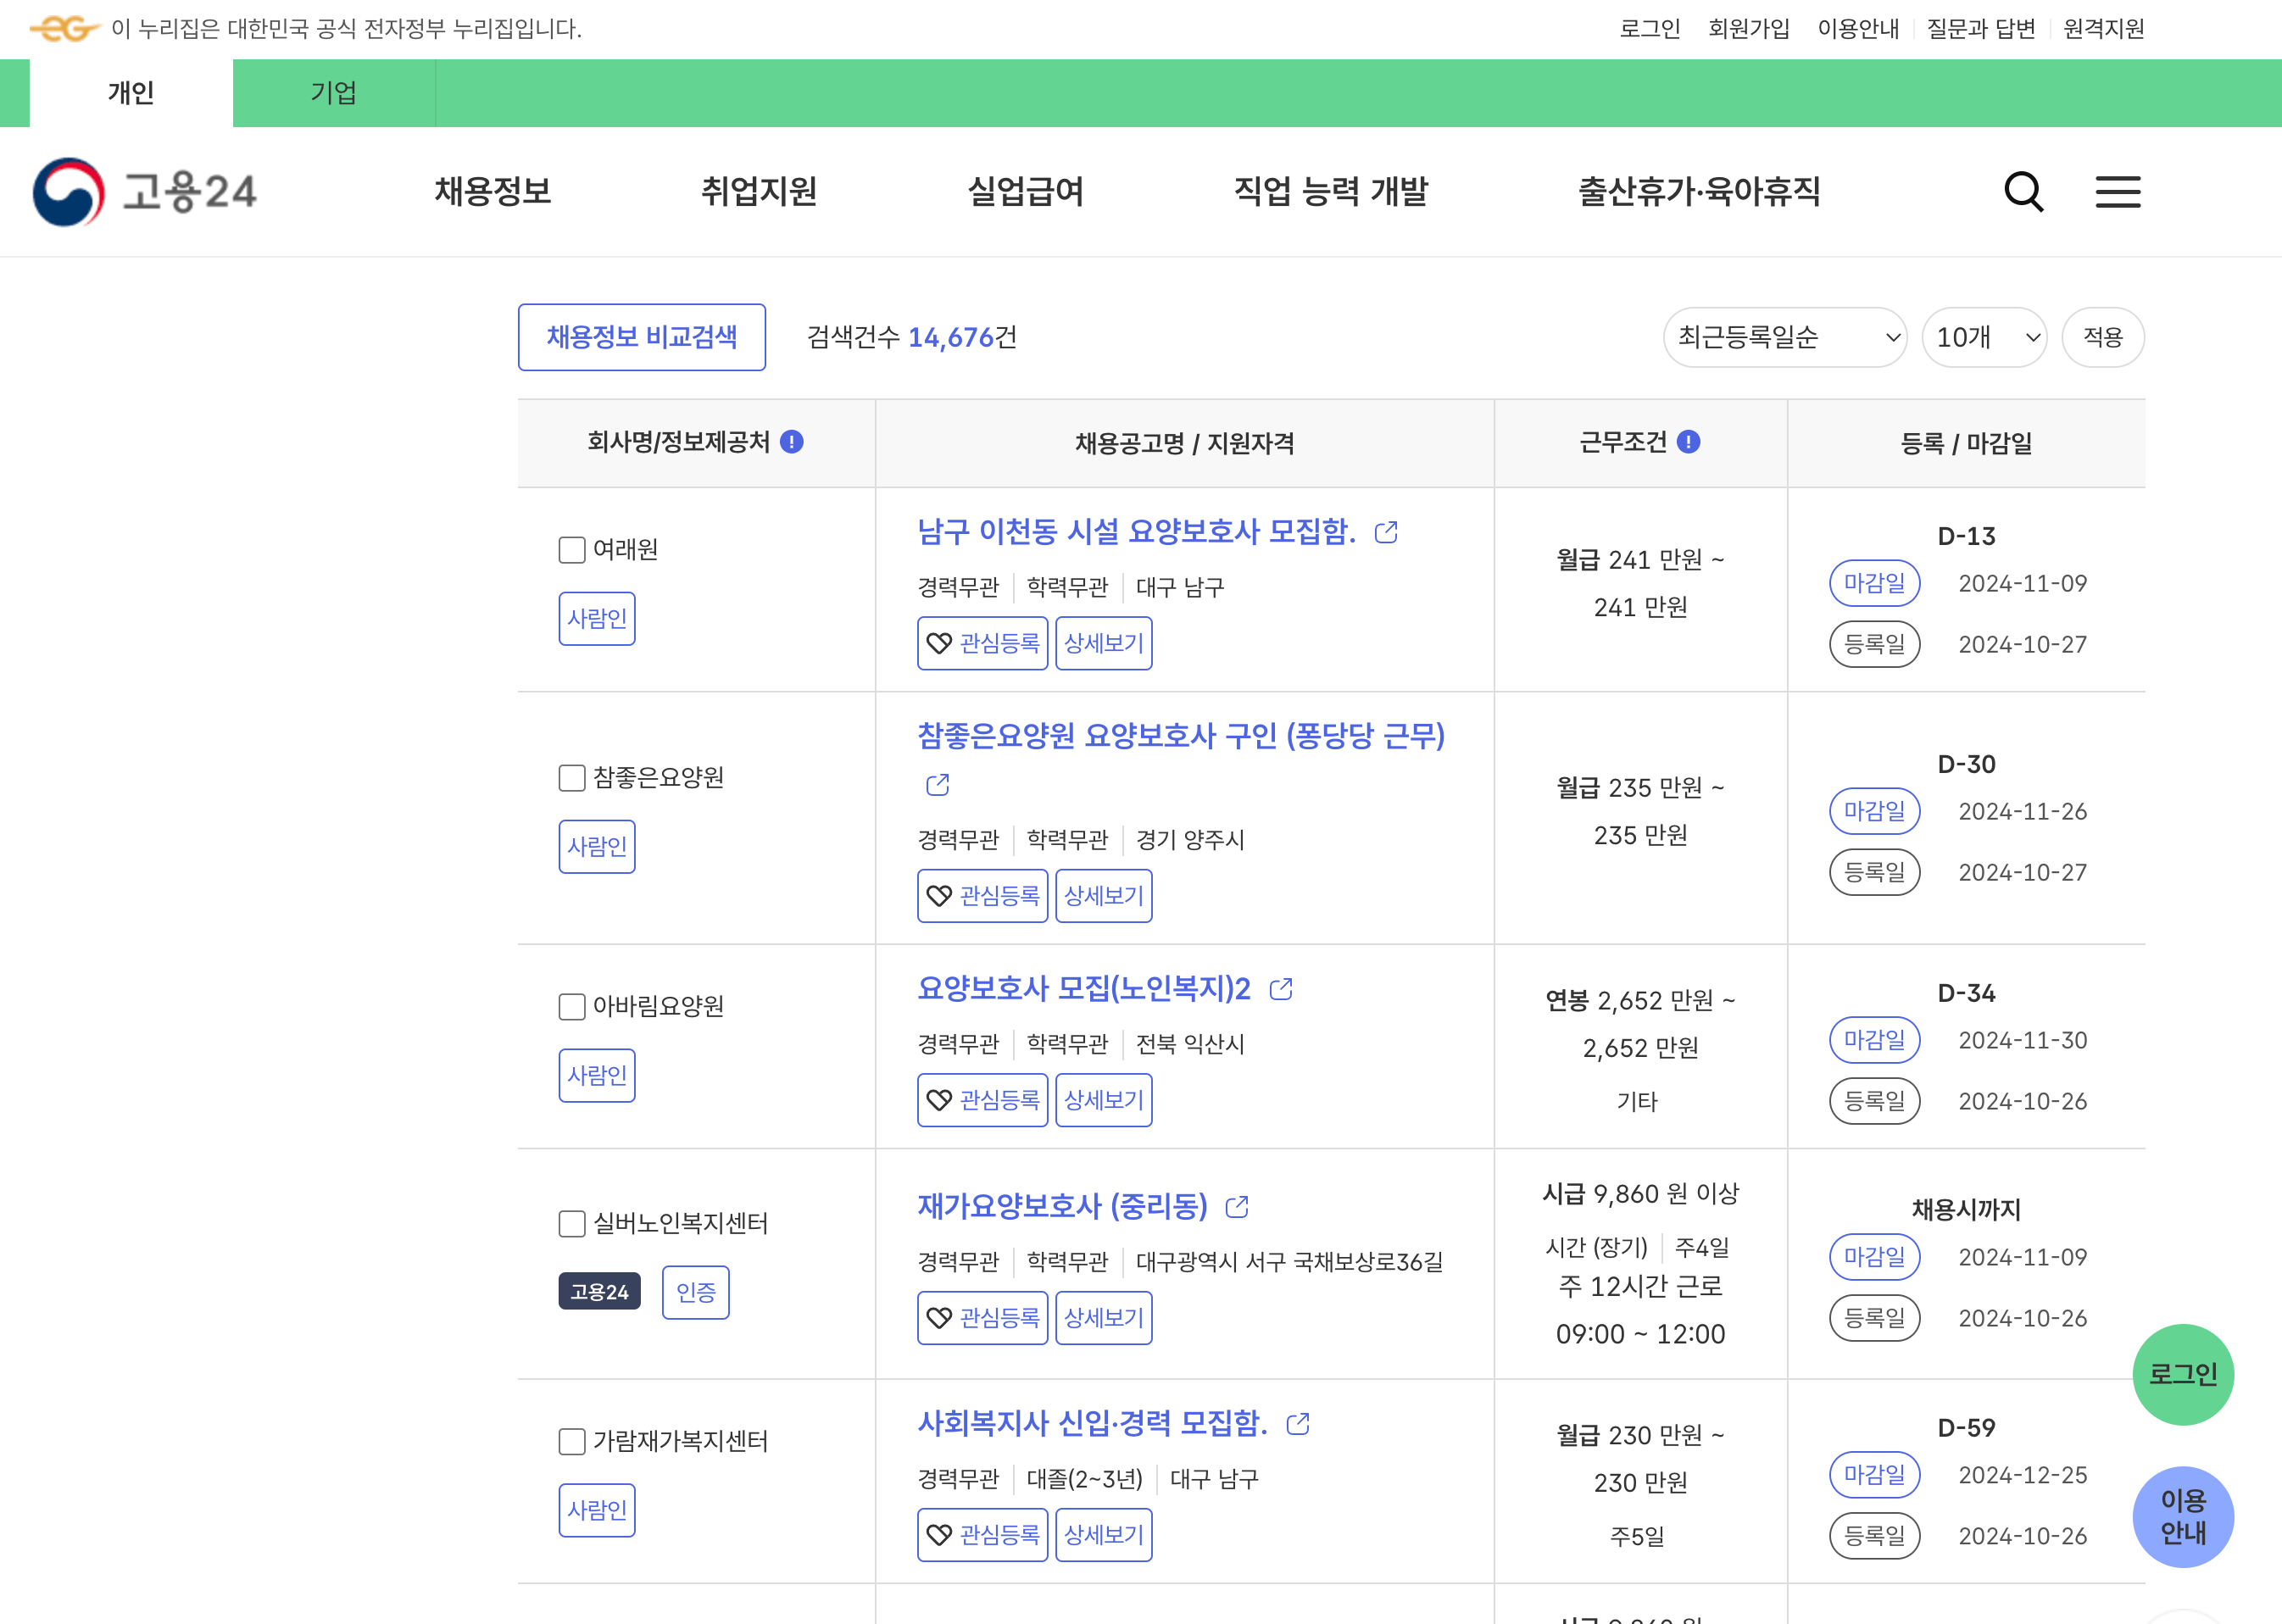Open the 직업 능력 개발 menu
The height and width of the screenshot is (1624, 2282).
tap(1331, 191)
